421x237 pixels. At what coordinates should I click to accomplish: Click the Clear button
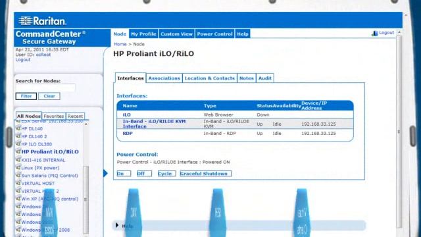49,96
